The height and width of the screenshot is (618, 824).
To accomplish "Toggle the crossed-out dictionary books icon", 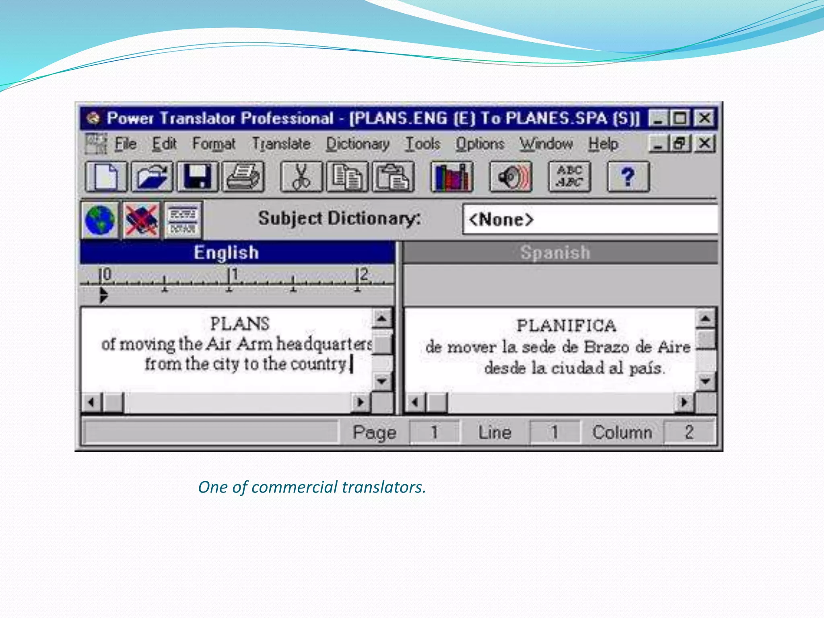I will 141,220.
